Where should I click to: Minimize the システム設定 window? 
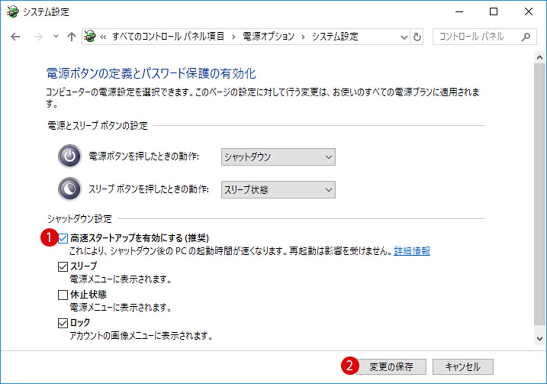[458, 12]
